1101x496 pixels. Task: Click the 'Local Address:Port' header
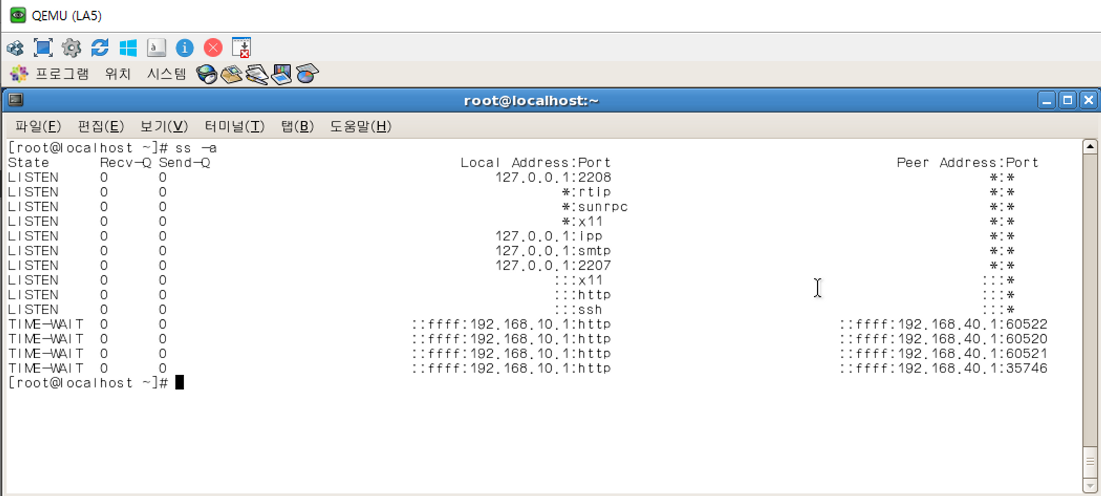coord(535,163)
